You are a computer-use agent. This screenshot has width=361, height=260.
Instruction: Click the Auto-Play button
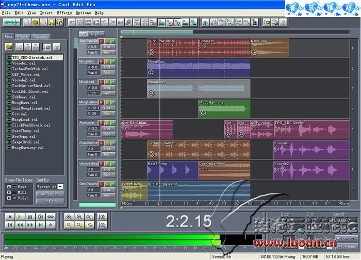point(50,194)
